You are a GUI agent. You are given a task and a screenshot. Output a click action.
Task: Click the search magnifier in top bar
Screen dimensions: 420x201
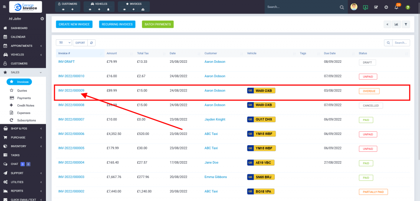pyautogui.click(x=342, y=7)
